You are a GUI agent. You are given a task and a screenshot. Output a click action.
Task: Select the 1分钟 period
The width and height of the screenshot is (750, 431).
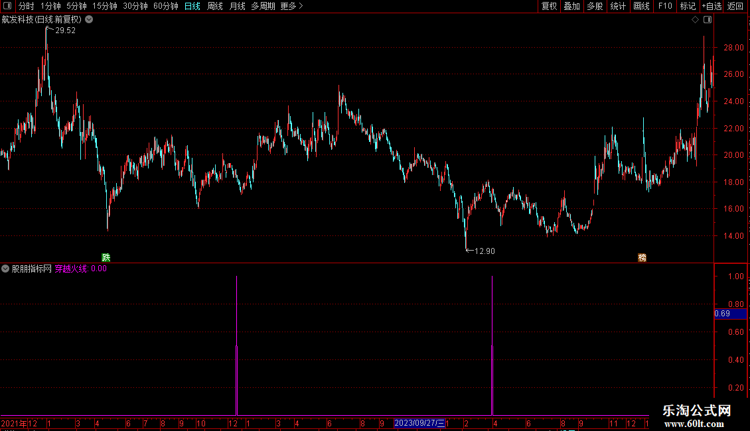(x=50, y=6)
